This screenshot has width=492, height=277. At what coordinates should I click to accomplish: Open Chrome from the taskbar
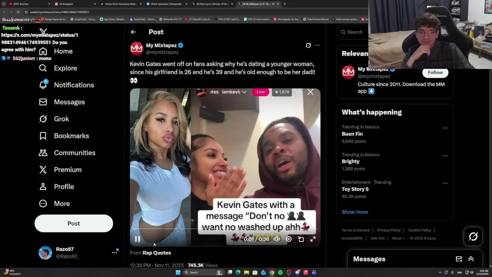(272, 272)
